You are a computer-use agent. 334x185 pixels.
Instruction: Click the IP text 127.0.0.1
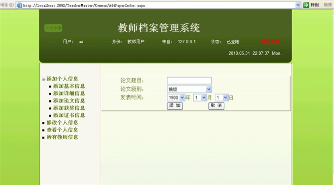(x=187, y=42)
